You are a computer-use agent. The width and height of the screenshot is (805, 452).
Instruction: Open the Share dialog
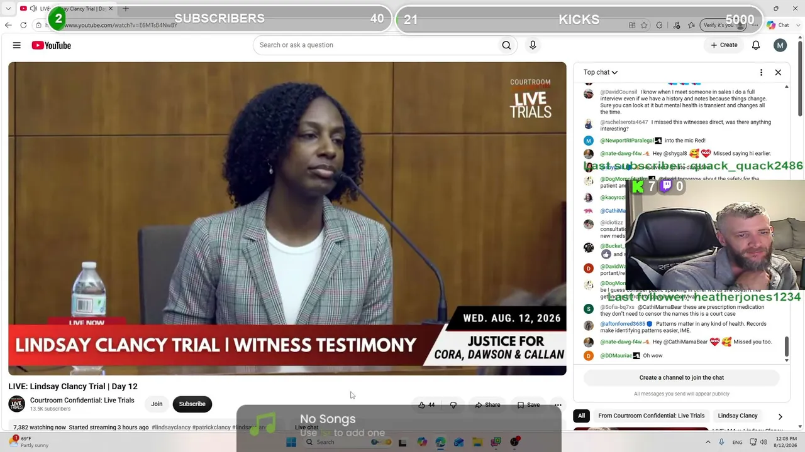coord(487,405)
